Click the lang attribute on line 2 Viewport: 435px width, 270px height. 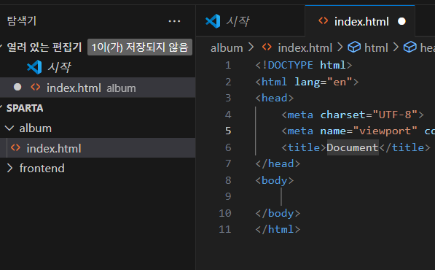[x=307, y=82]
